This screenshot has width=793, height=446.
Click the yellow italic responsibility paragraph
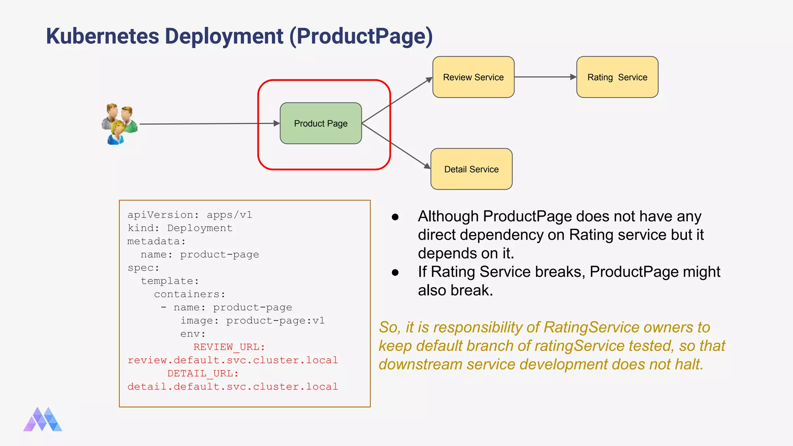[x=552, y=346]
